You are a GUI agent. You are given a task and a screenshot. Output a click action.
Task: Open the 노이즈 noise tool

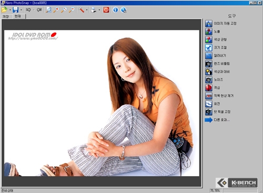(x=214, y=80)
